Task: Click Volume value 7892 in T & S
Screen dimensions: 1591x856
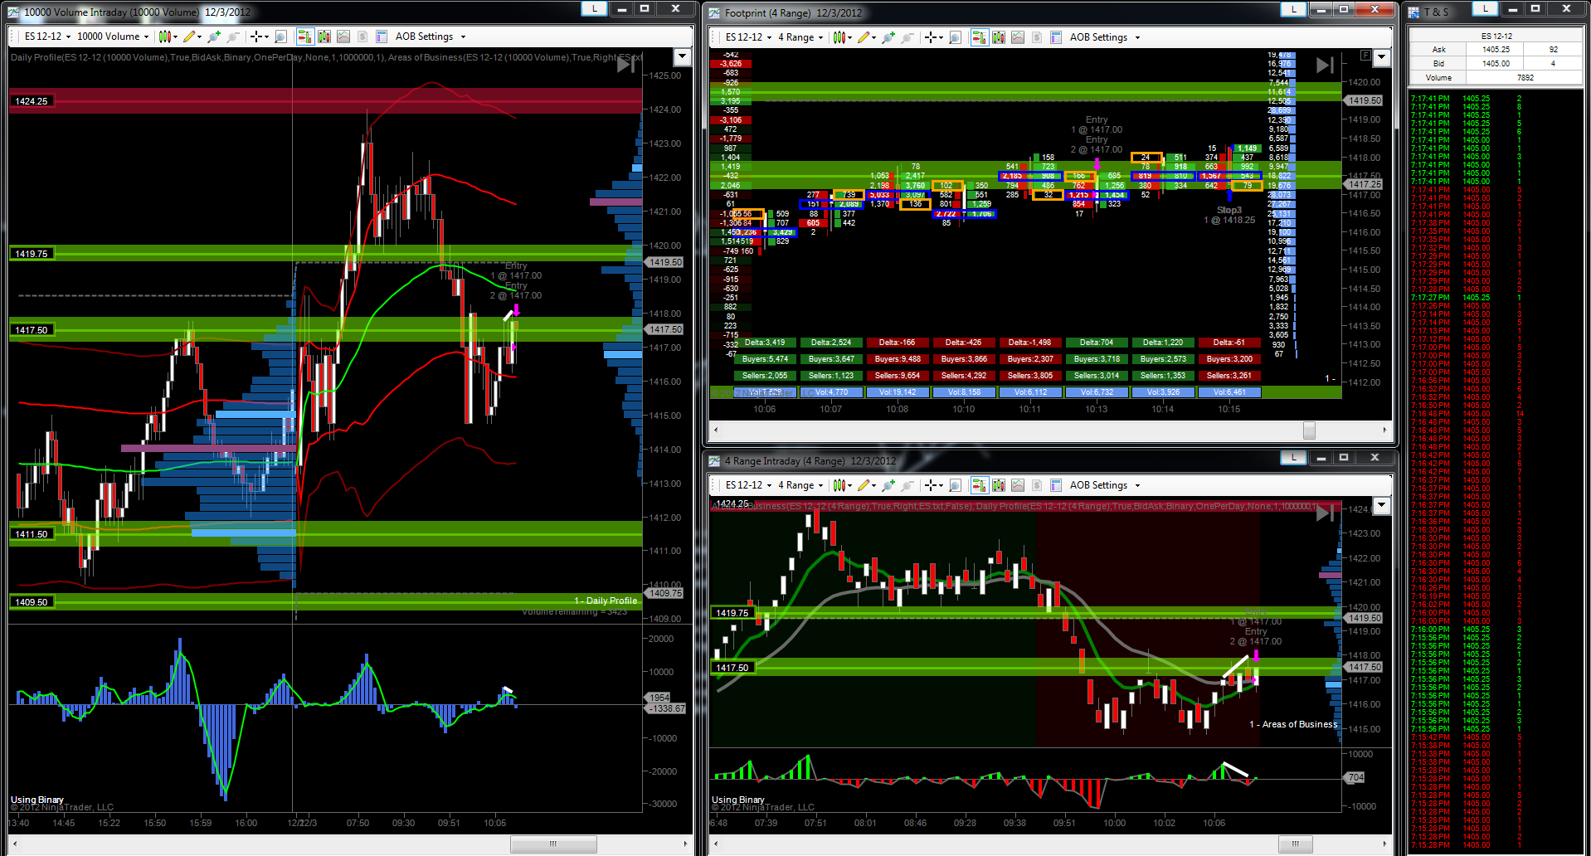Action: (1525, 77)
